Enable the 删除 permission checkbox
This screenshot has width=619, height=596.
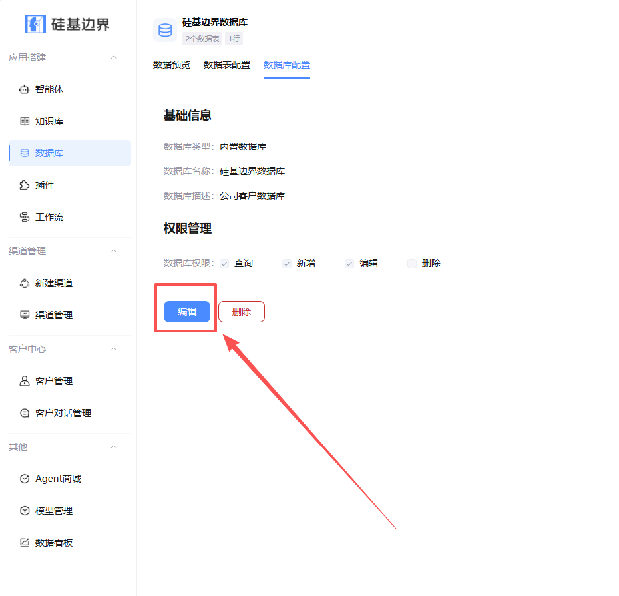click(x=412, y=264)
